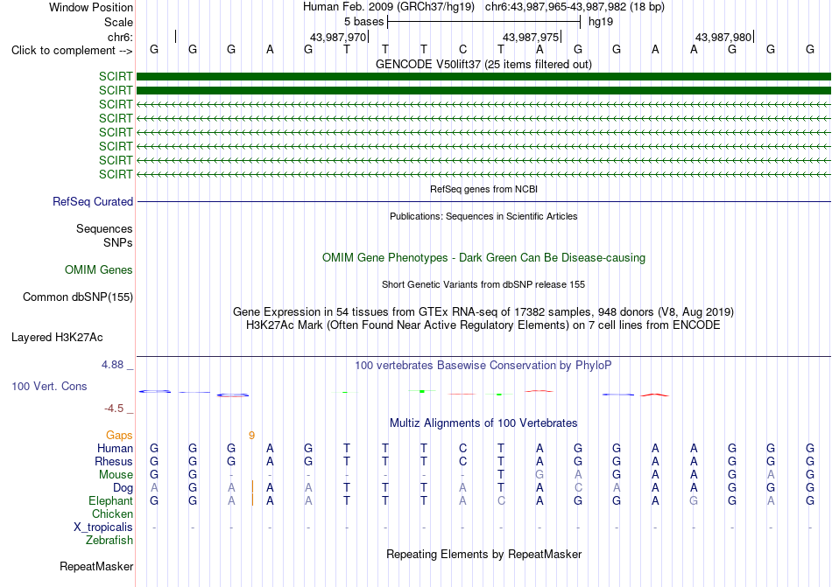The width and height of the screenshot is (832, 587).
Task: Click the 'Click to complement -->' label
Action: click(x=72, y=51)
